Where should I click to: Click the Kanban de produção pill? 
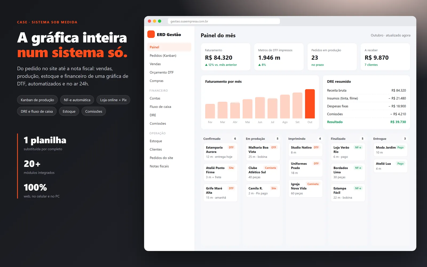pos(37,100)
